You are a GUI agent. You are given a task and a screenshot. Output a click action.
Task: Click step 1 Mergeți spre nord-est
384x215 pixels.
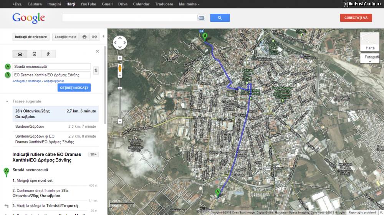pyautogui.click(x=33, y=181)
